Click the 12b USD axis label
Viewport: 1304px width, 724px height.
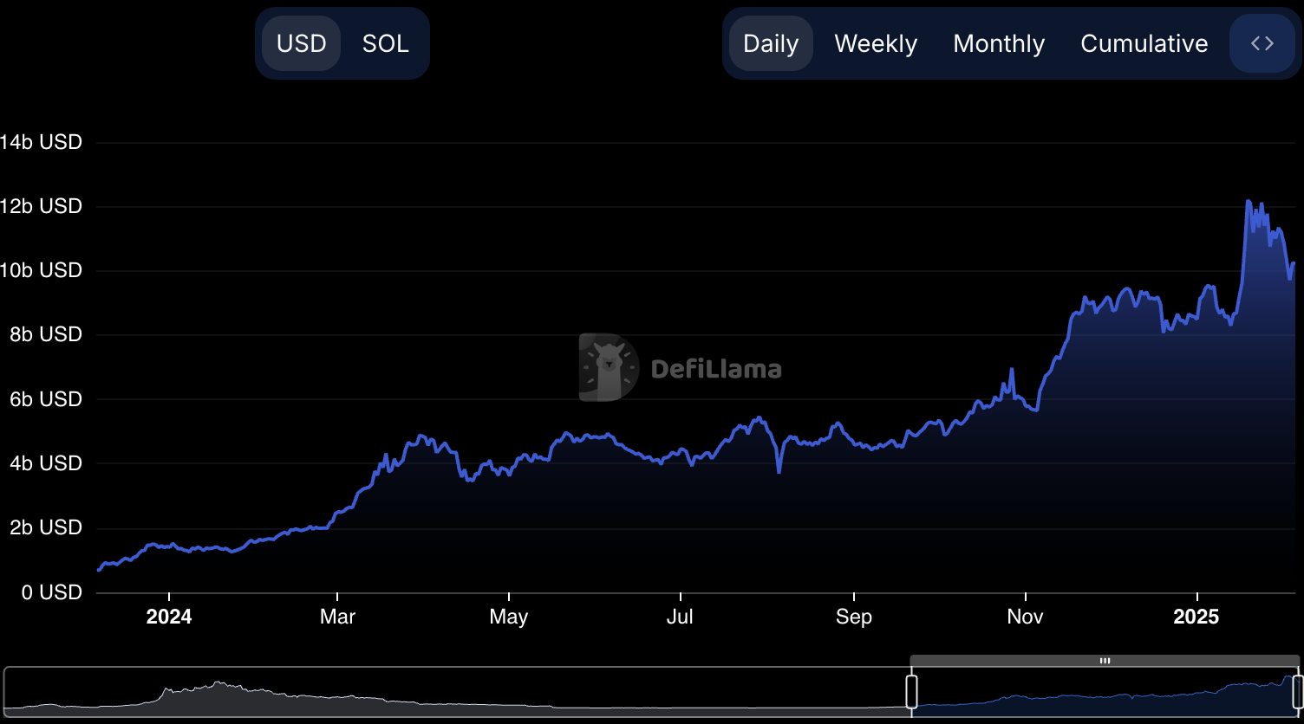(41, 206)
